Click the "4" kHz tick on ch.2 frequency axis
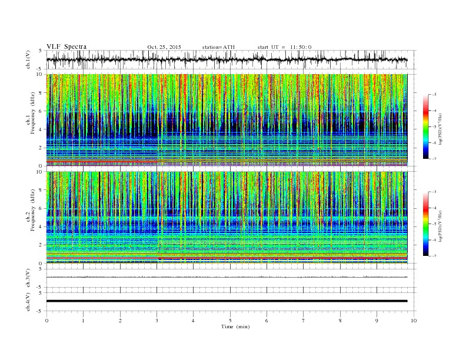 [41, 226]
